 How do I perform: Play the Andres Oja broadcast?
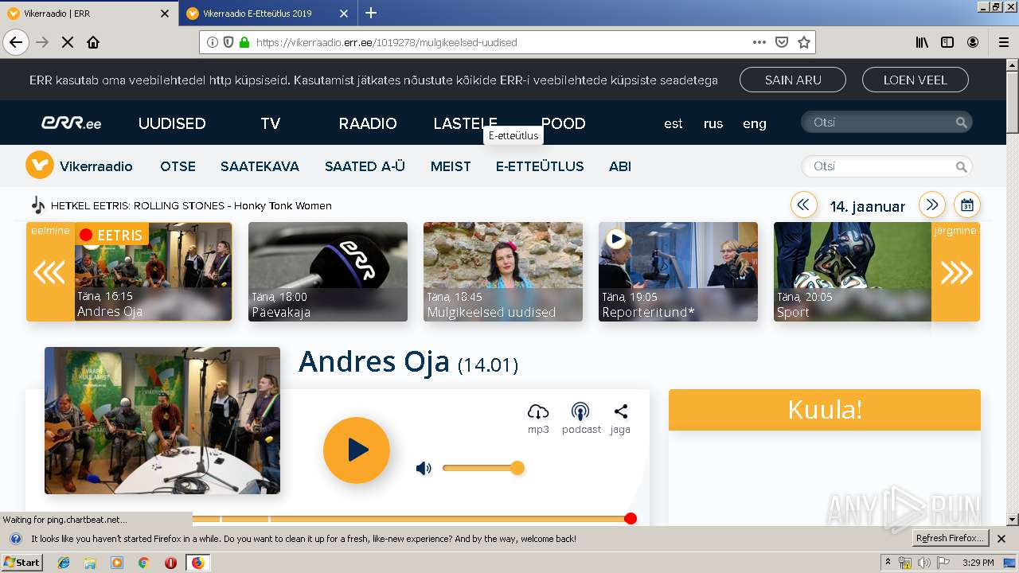(357, 450)
